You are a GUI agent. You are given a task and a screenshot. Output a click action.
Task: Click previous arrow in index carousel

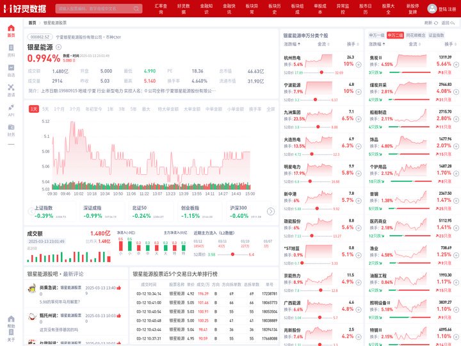(x=31, y=211)
